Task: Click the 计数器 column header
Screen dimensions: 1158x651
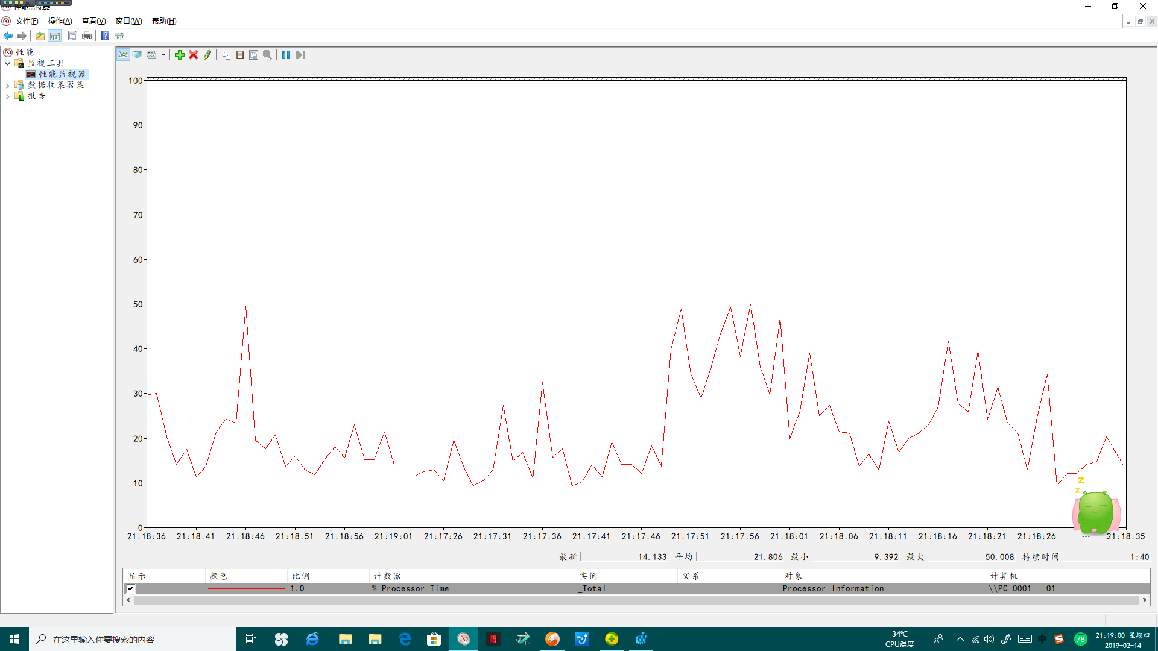Action: [x=472, y=576]
